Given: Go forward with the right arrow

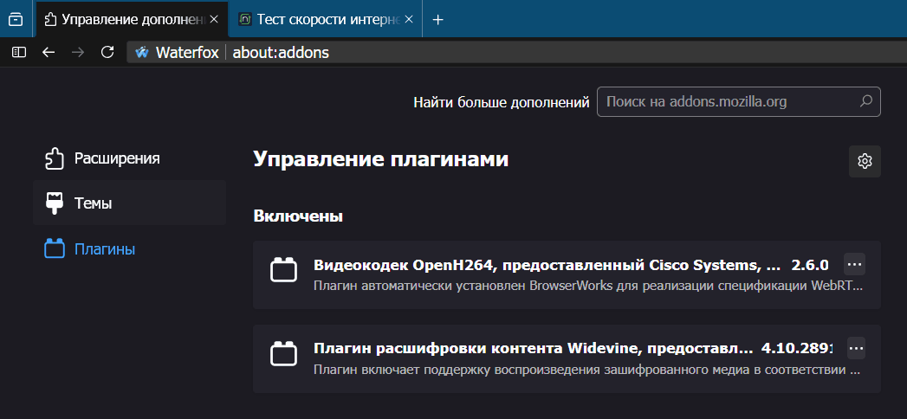Looking at the screenshot, I should click(77, 53).
